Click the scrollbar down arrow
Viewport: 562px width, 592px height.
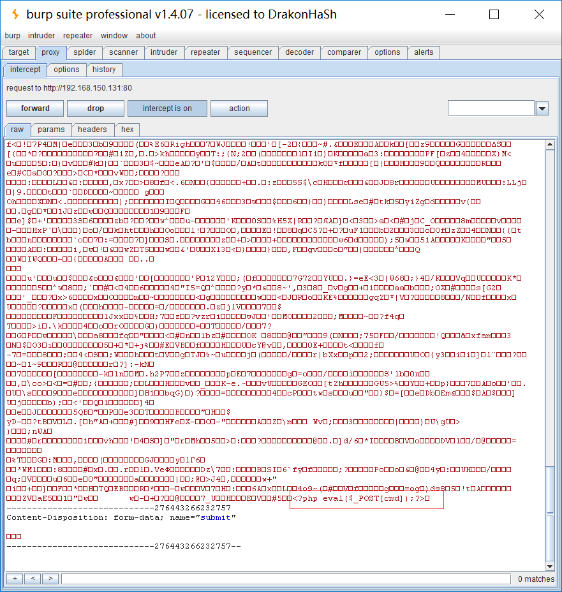click(550, 566)
